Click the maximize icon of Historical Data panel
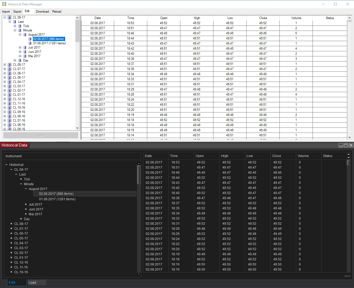 coord(346,145)
